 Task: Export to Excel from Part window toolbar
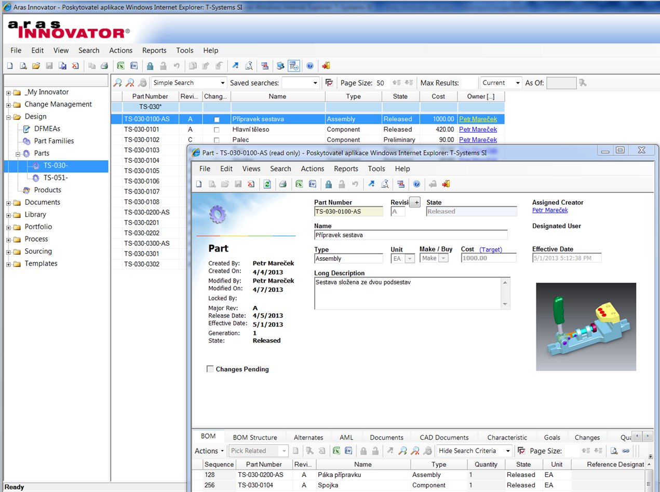point(300,184)
